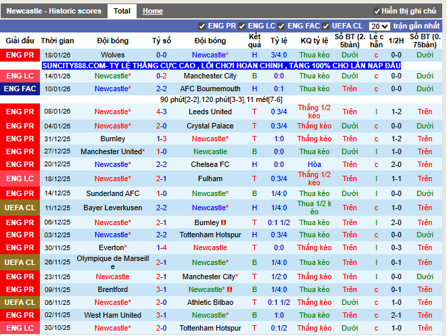
Task: Click the Tỷ số column header
Action: (162, 41)
